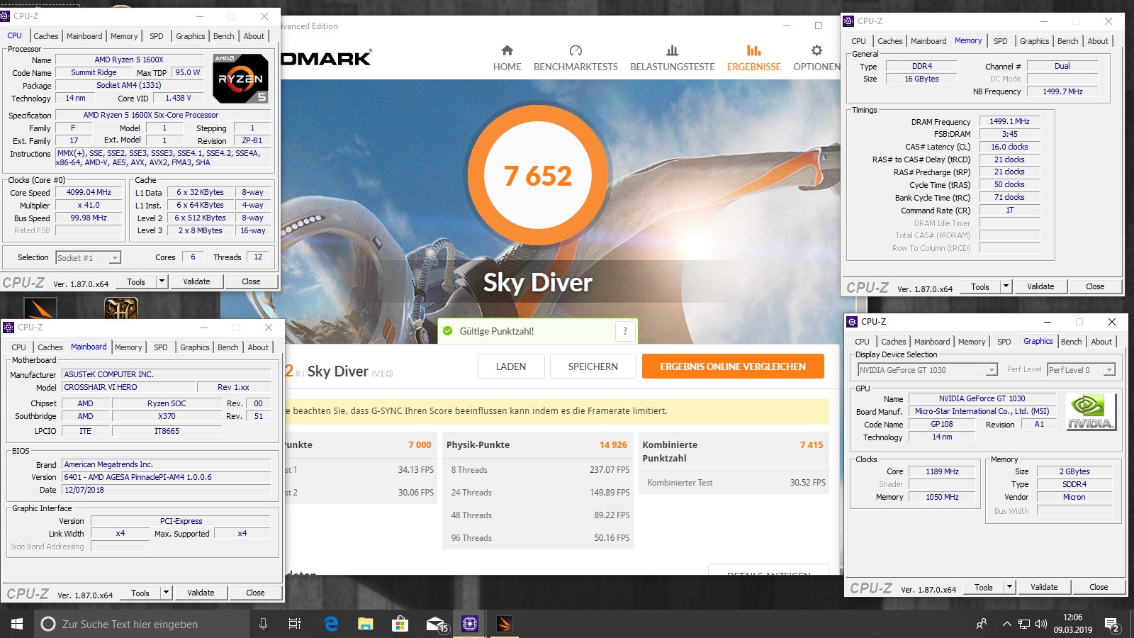Open the Tools dropdown arrow in the Memory window
Screen dimensions: 1134x638
1006,286
